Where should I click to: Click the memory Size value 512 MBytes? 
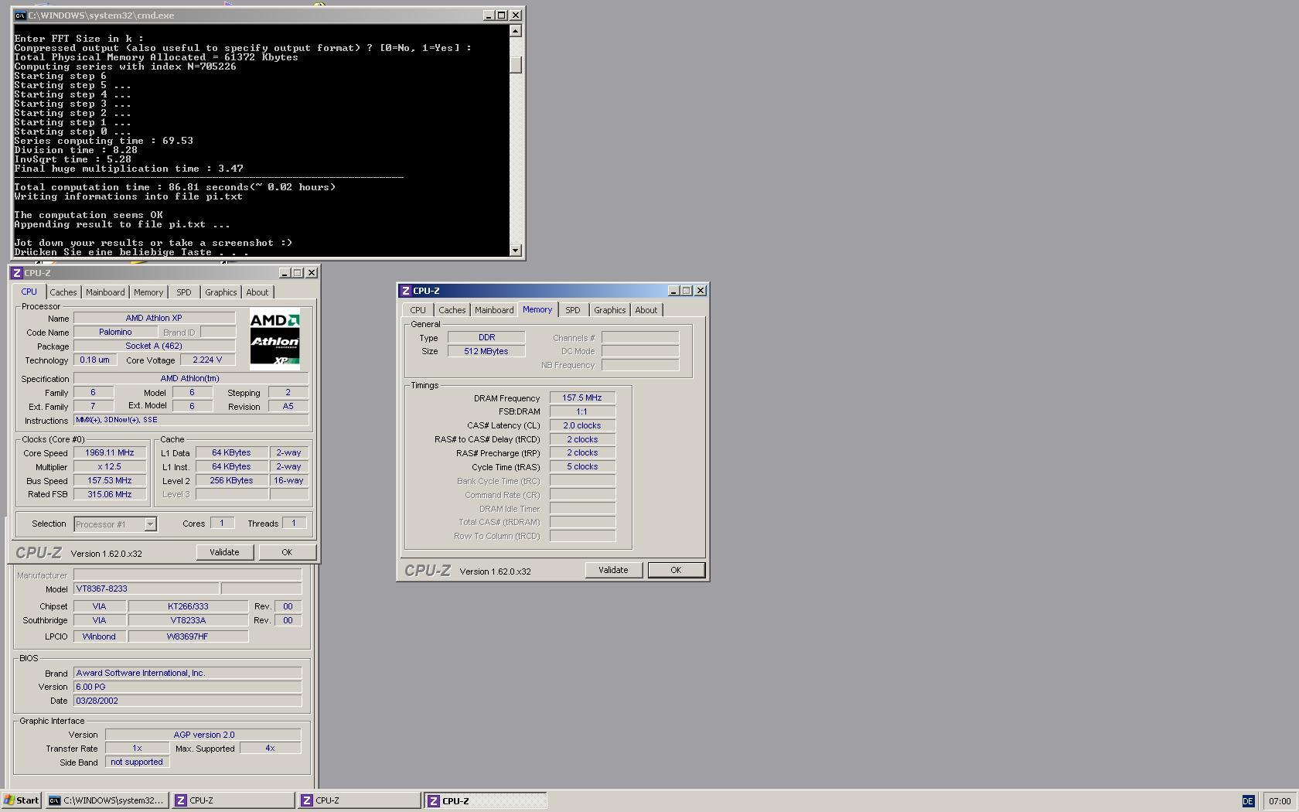tap(486, 352)
